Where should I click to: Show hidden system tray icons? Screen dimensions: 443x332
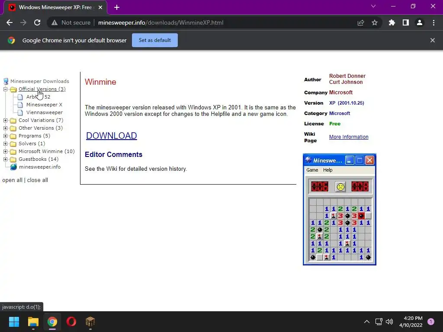367,322
